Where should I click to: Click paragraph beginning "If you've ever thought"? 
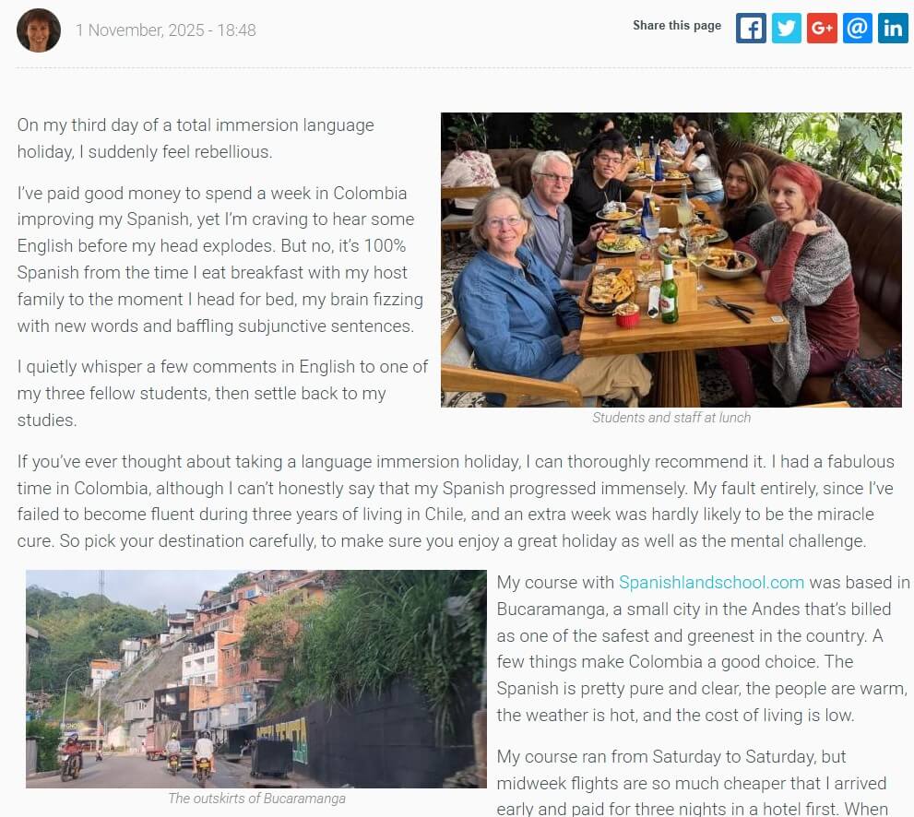click(456, 501)
